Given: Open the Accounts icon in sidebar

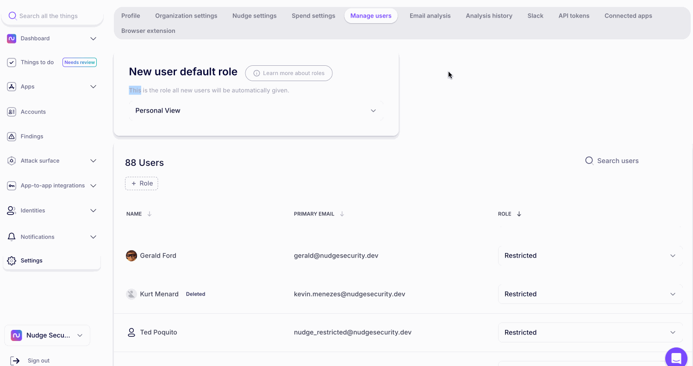Looking at the screenshot, I should click(12, 112).
